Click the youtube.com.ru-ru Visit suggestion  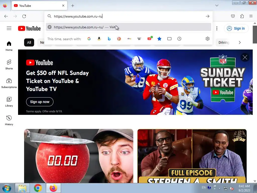[128, 27]
